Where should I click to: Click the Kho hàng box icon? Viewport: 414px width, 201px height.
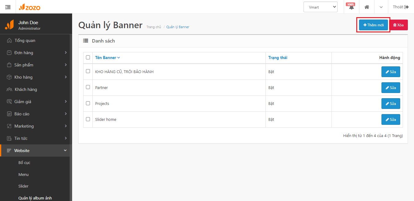click(x=9, y=77)
